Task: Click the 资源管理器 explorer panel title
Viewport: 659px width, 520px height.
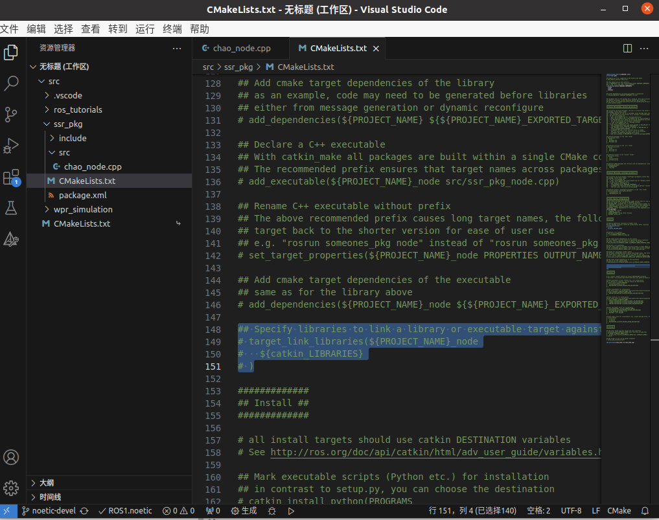Action: point(57,48)
